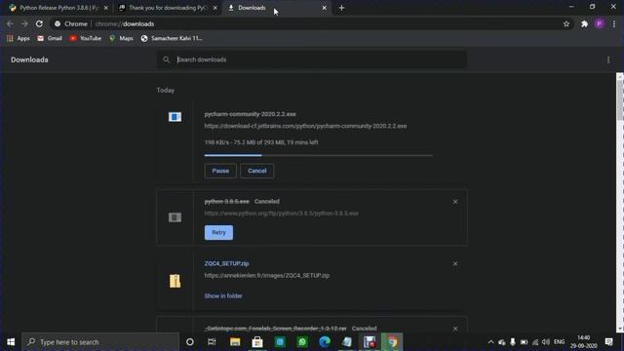Open the pycharm-community jetbrains download URL

coord(305,126)
